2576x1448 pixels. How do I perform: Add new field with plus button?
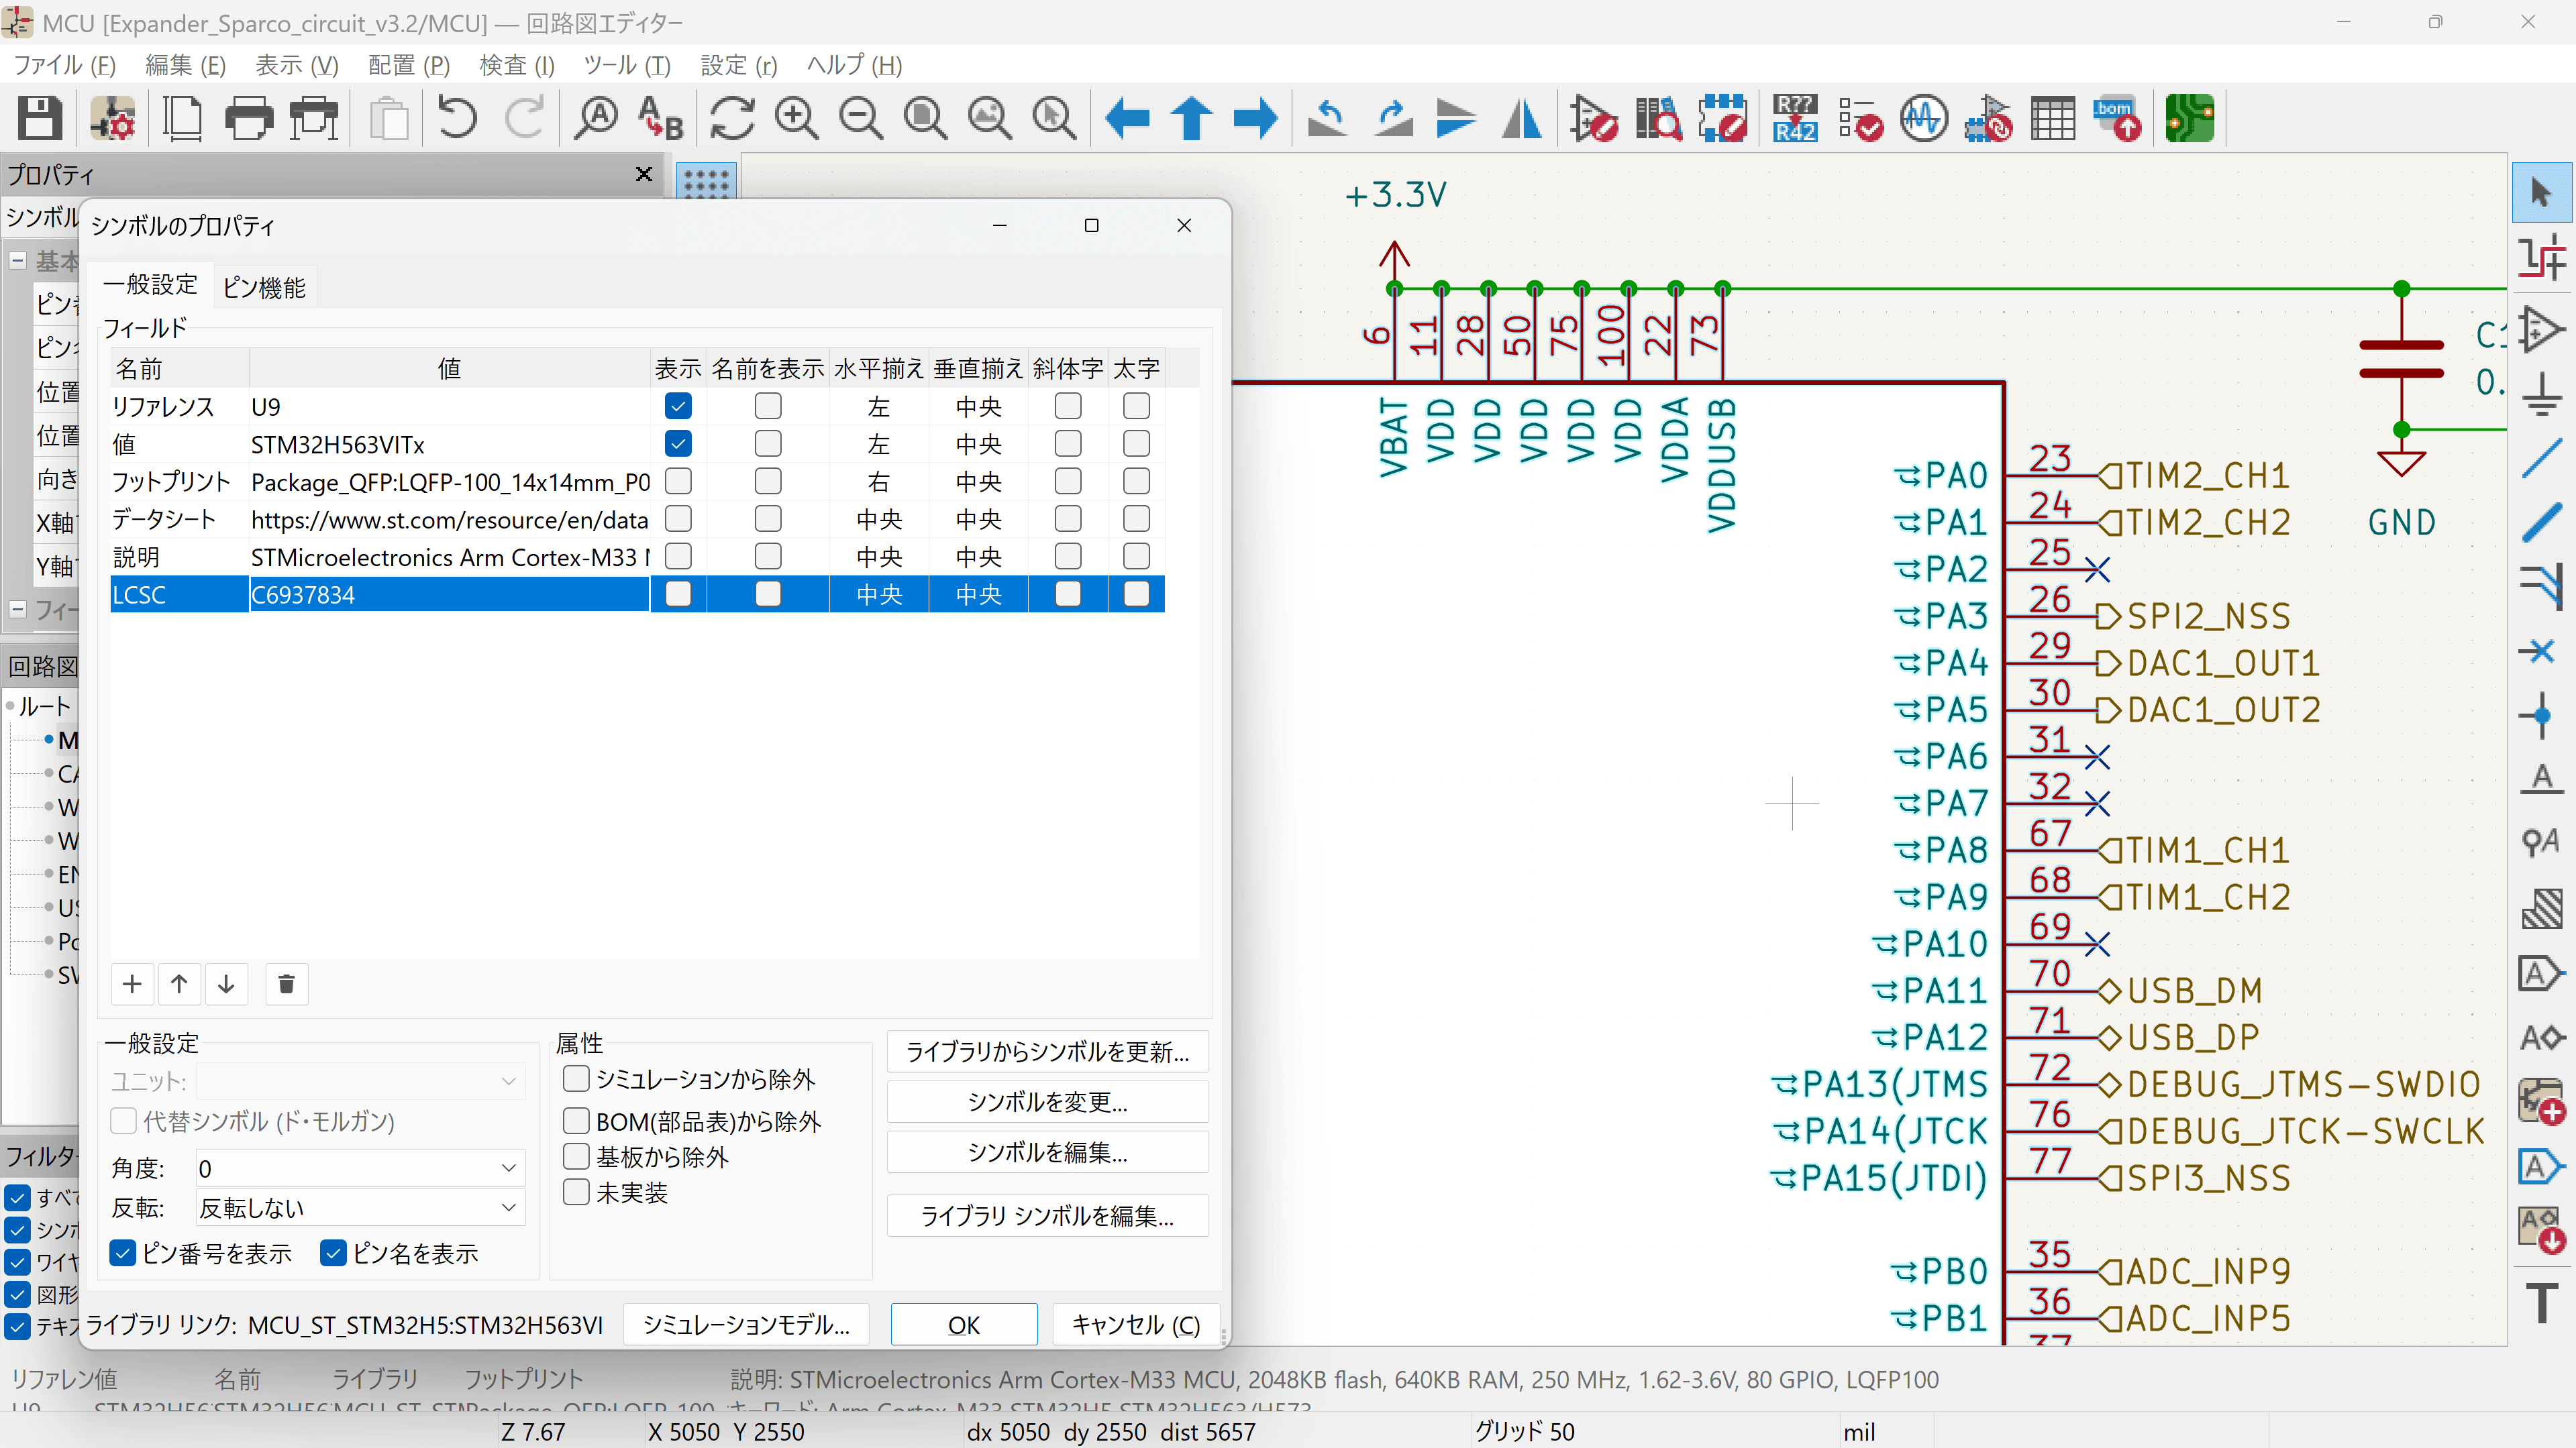(132, 985)
